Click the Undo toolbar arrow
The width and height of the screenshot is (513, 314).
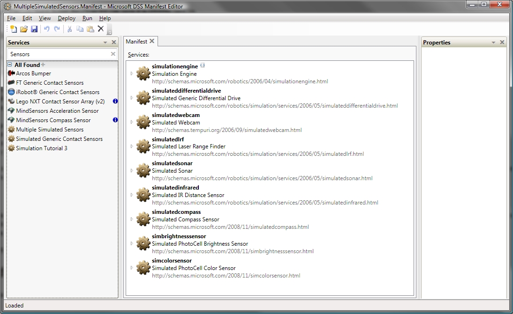[x=47, y=29]
